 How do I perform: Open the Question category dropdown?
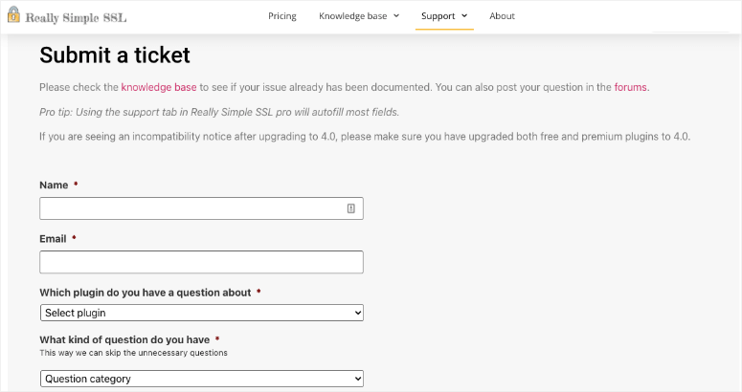[x=202, y=379]
